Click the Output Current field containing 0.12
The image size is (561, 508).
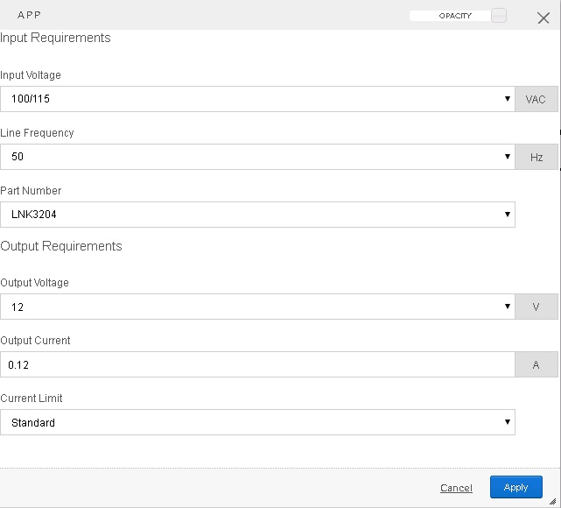257,364
